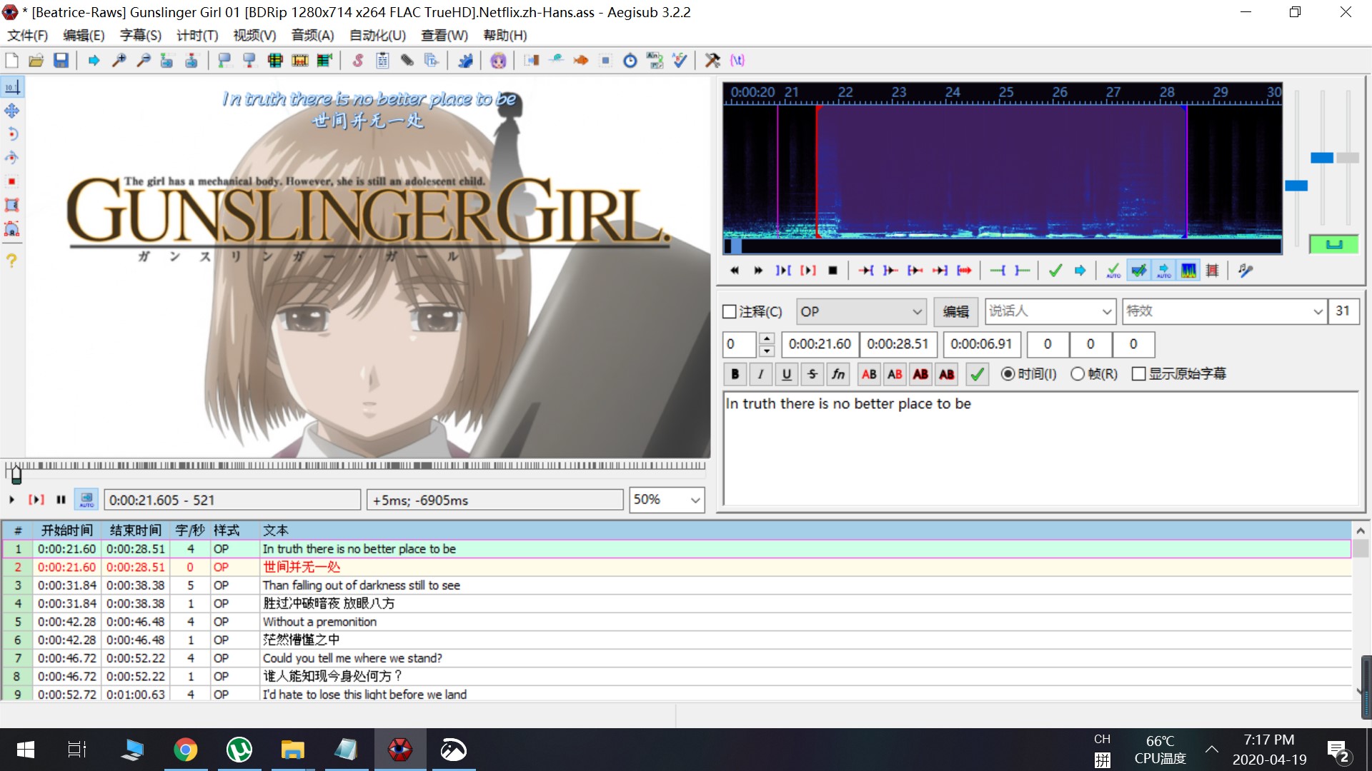1372x771 pixels.
Task: Toggle auto-commit changes icon
Action: point(1113,271)
